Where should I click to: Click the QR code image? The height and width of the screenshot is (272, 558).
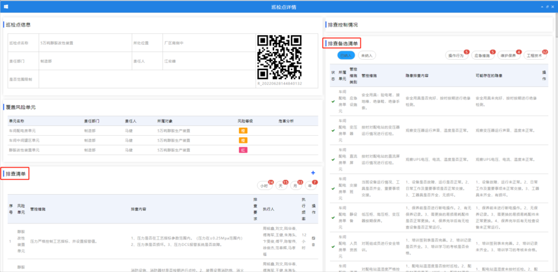click(279, 57)
